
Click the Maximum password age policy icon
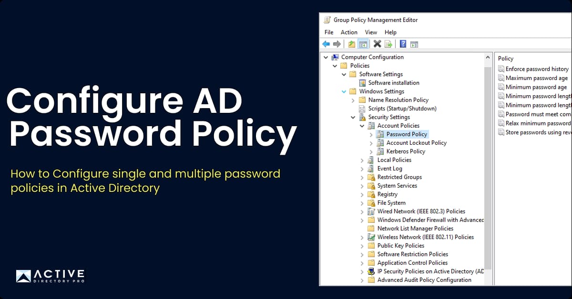tap(501, 78)
